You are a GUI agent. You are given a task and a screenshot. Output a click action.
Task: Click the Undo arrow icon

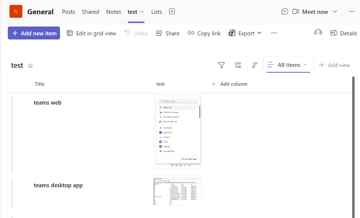(127, 33)
